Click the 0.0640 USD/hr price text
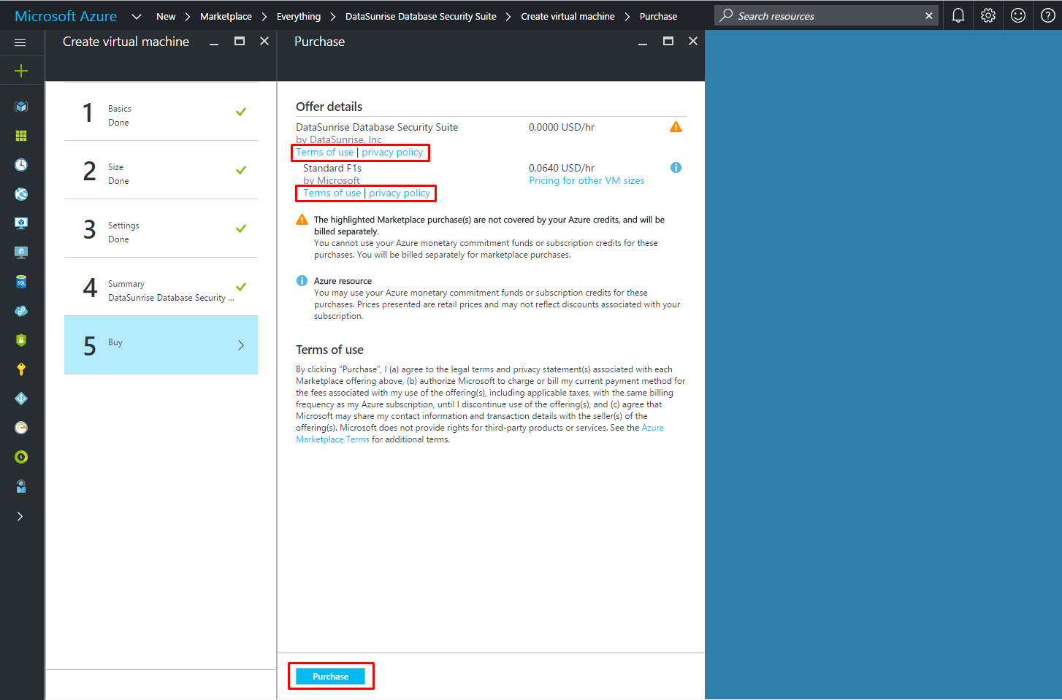 tap(562, 168)
